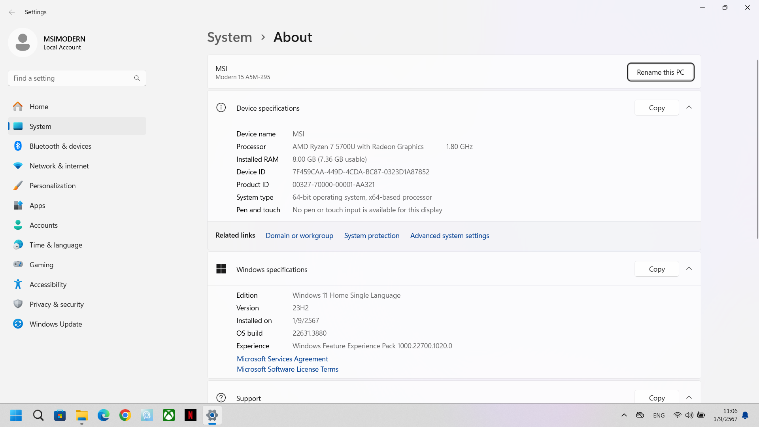The height and width of the screenshot is (427, 759).
Task: Copy the Support information
Action: tap(657, 397)
